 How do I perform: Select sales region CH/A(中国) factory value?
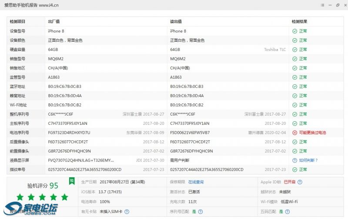coord(58,68)
